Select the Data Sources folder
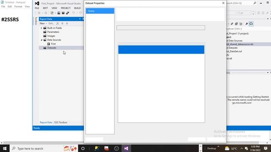 (54, 40)
